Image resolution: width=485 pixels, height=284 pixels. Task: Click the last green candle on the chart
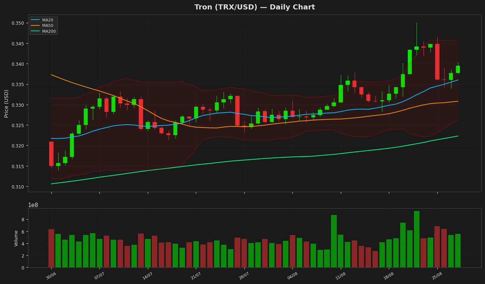click(458, 69)
